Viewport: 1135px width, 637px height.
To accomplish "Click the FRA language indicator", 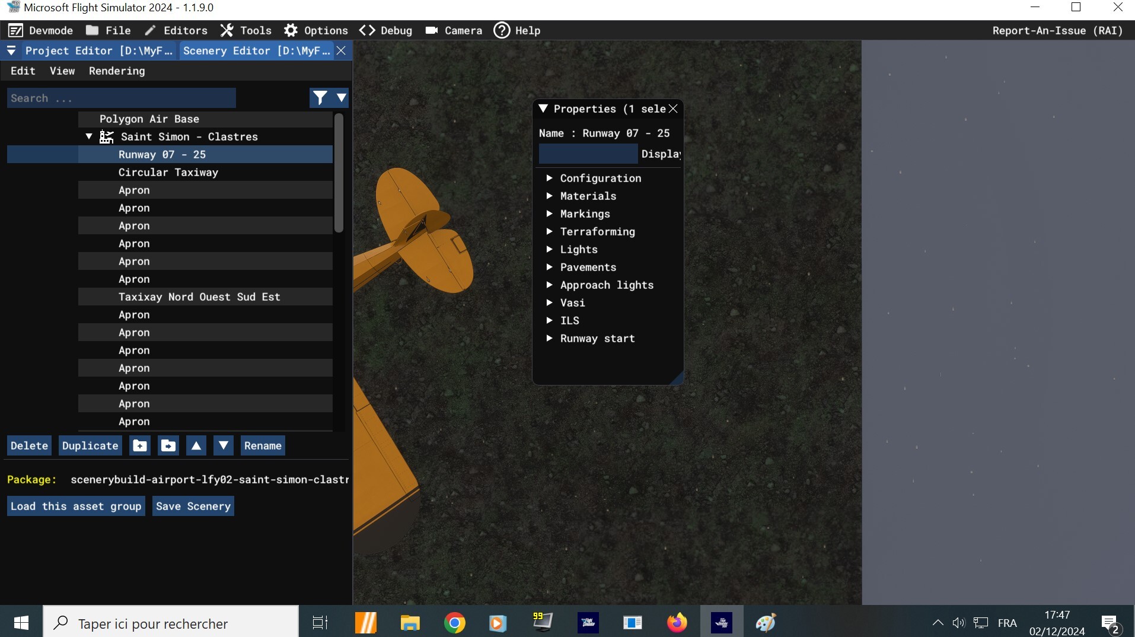I will tap(1007, 623).
